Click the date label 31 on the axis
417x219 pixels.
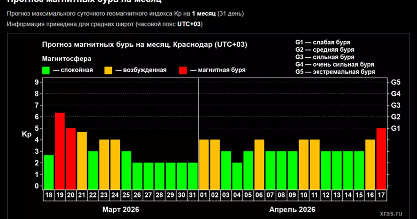point(193,195)
